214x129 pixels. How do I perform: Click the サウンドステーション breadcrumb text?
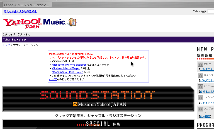26,45
